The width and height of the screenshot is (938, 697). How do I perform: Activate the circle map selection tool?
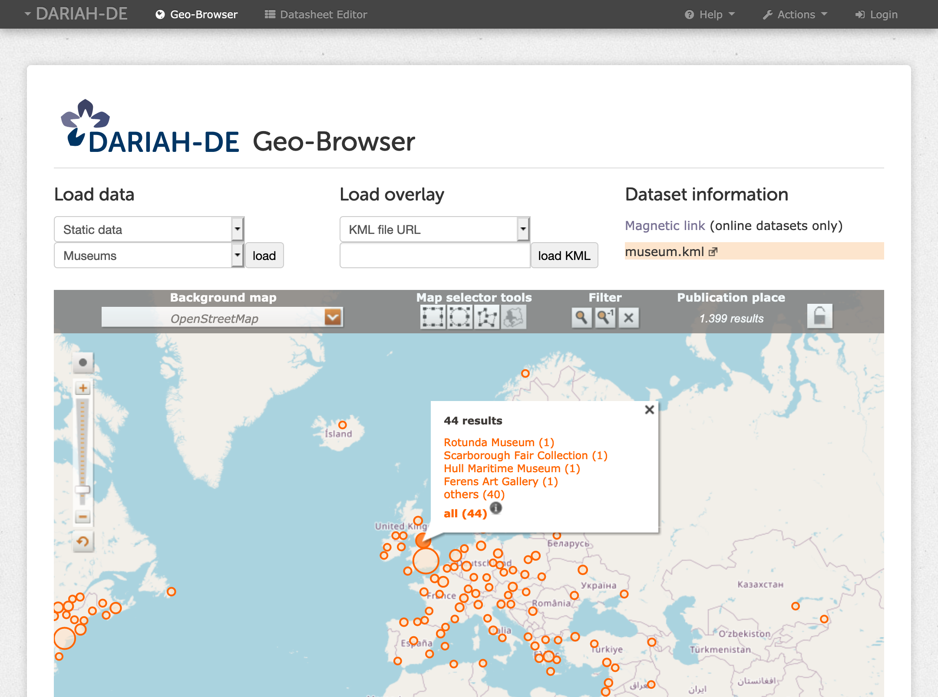tap(460, 317)
